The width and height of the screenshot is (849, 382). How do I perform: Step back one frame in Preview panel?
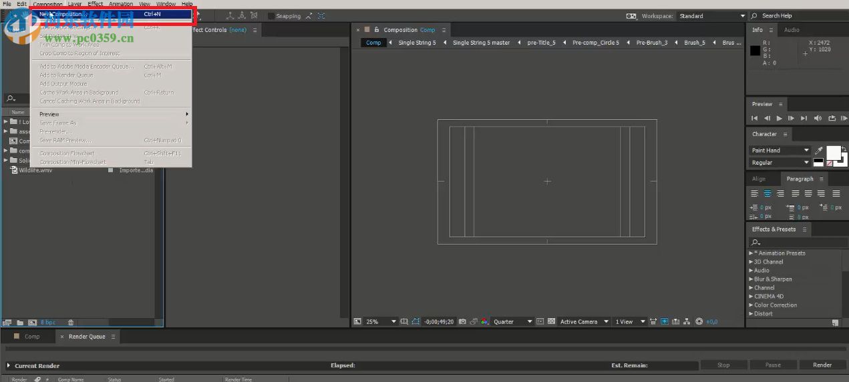(767, 118)
